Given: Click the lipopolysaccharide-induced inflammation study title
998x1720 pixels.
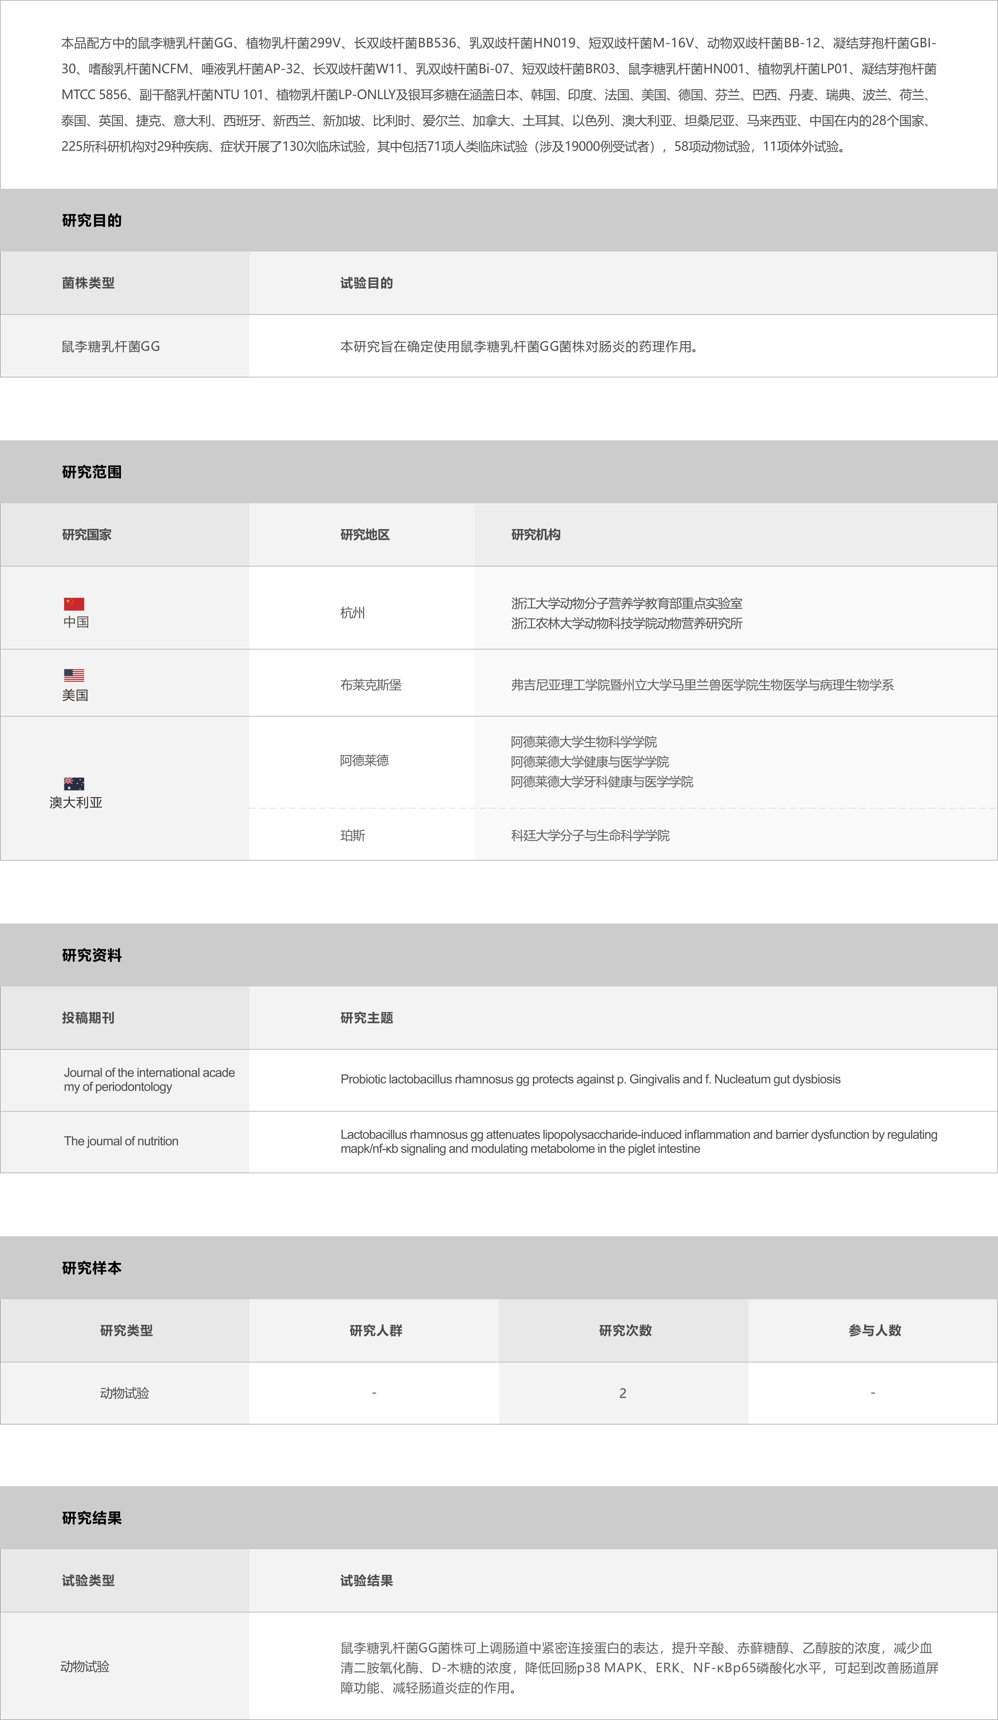Looking at the screenshot, I should 639,1141.
